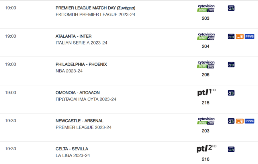The image size is (258, 164).
Task: Click the Go icon next to ΟΜΟΝΟΙΑ - ΑΠΟΛΛΩΝ
Action: click(231, 93)
